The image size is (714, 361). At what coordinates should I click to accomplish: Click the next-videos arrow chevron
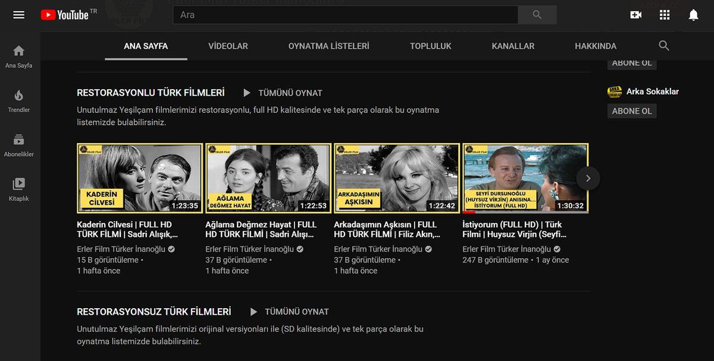588,178
